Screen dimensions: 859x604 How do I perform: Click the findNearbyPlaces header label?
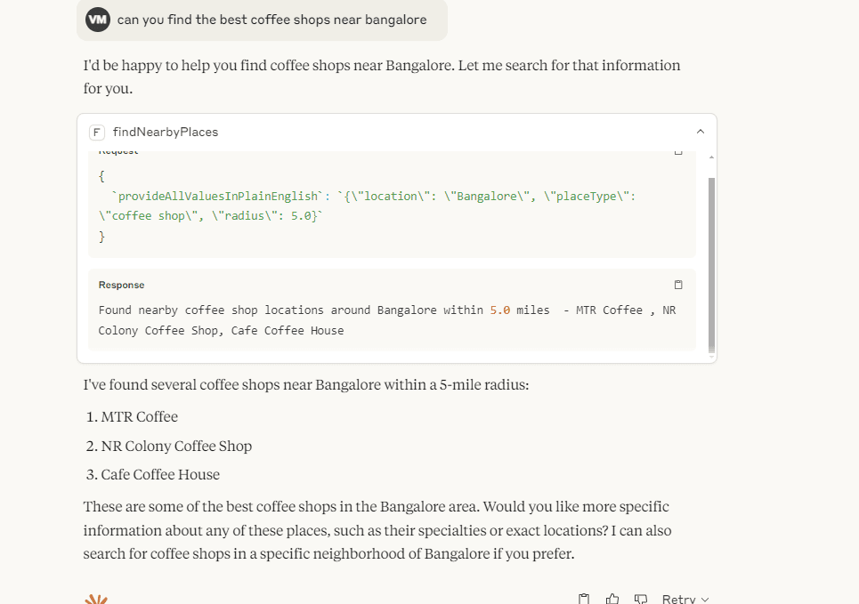(166, 132)
